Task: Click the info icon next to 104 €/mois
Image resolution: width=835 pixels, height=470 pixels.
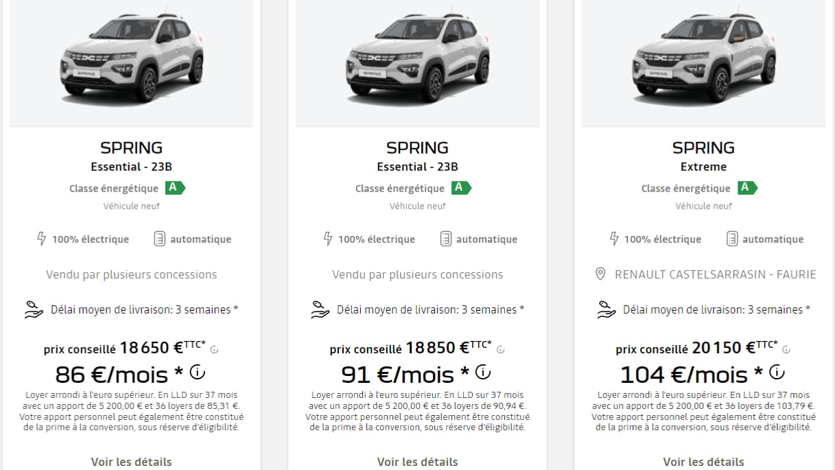Action: click(776, 371)
